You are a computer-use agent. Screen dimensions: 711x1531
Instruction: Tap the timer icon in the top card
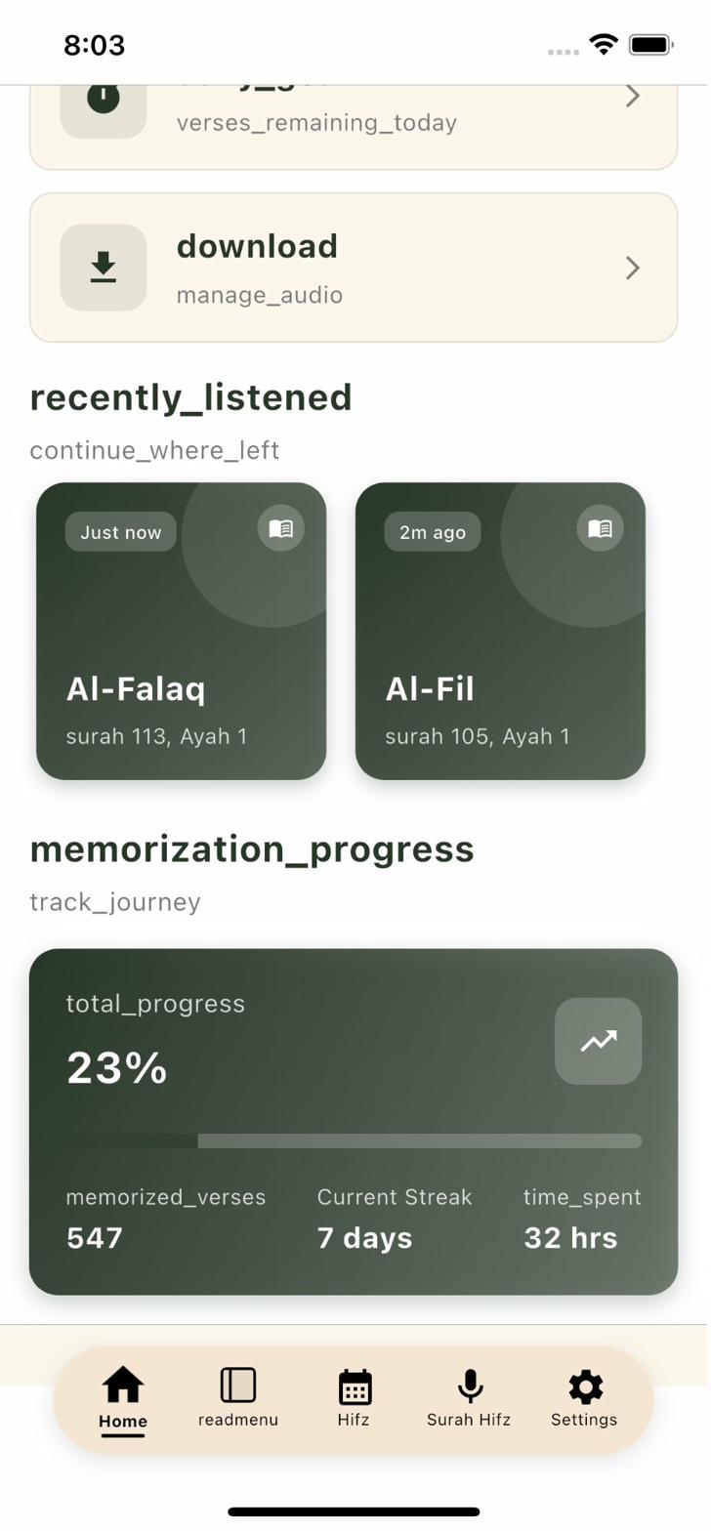(x=104, y=98)
